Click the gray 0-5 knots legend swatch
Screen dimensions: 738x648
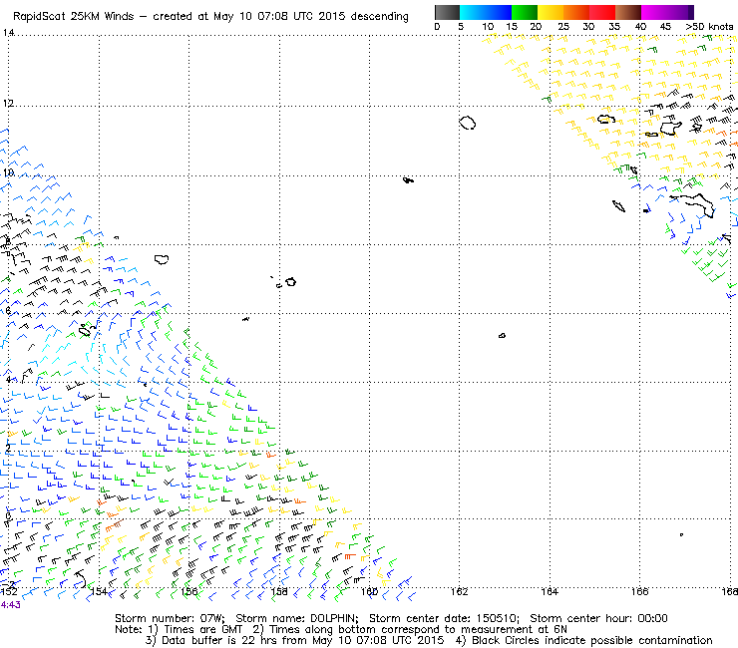pyautogui.click(x=447, y=12)
